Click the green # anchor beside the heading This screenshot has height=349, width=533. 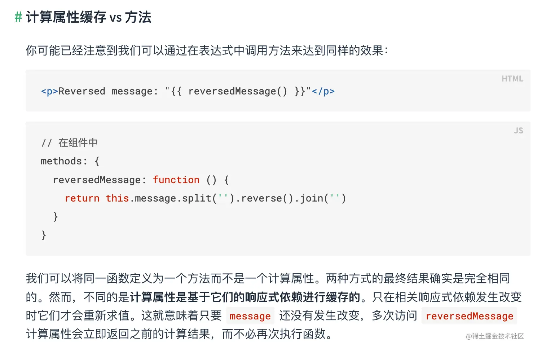18,17
